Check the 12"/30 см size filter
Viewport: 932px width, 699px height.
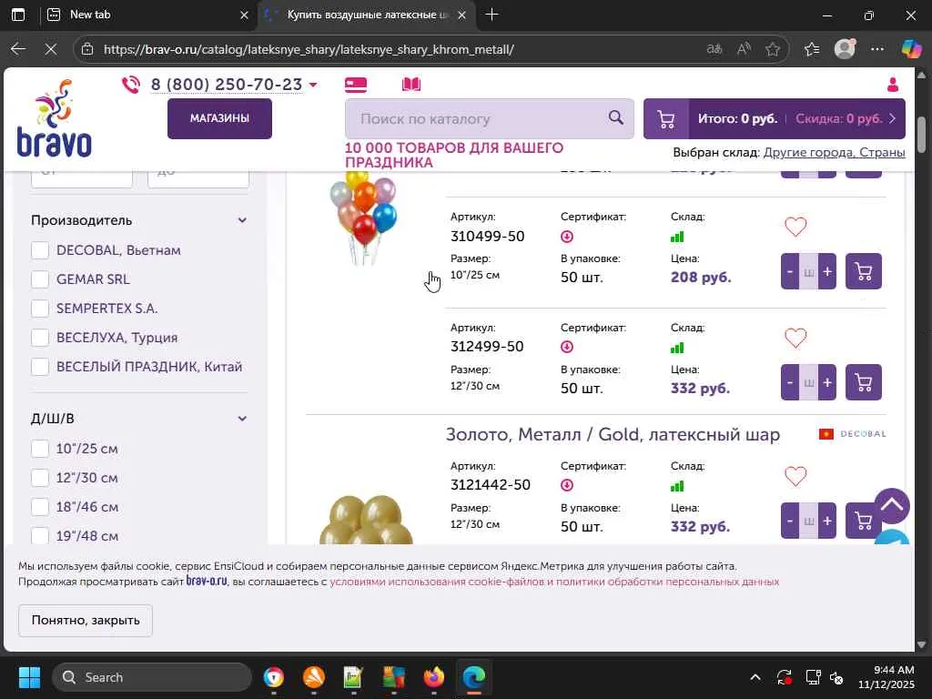click(x=40, y=478)
